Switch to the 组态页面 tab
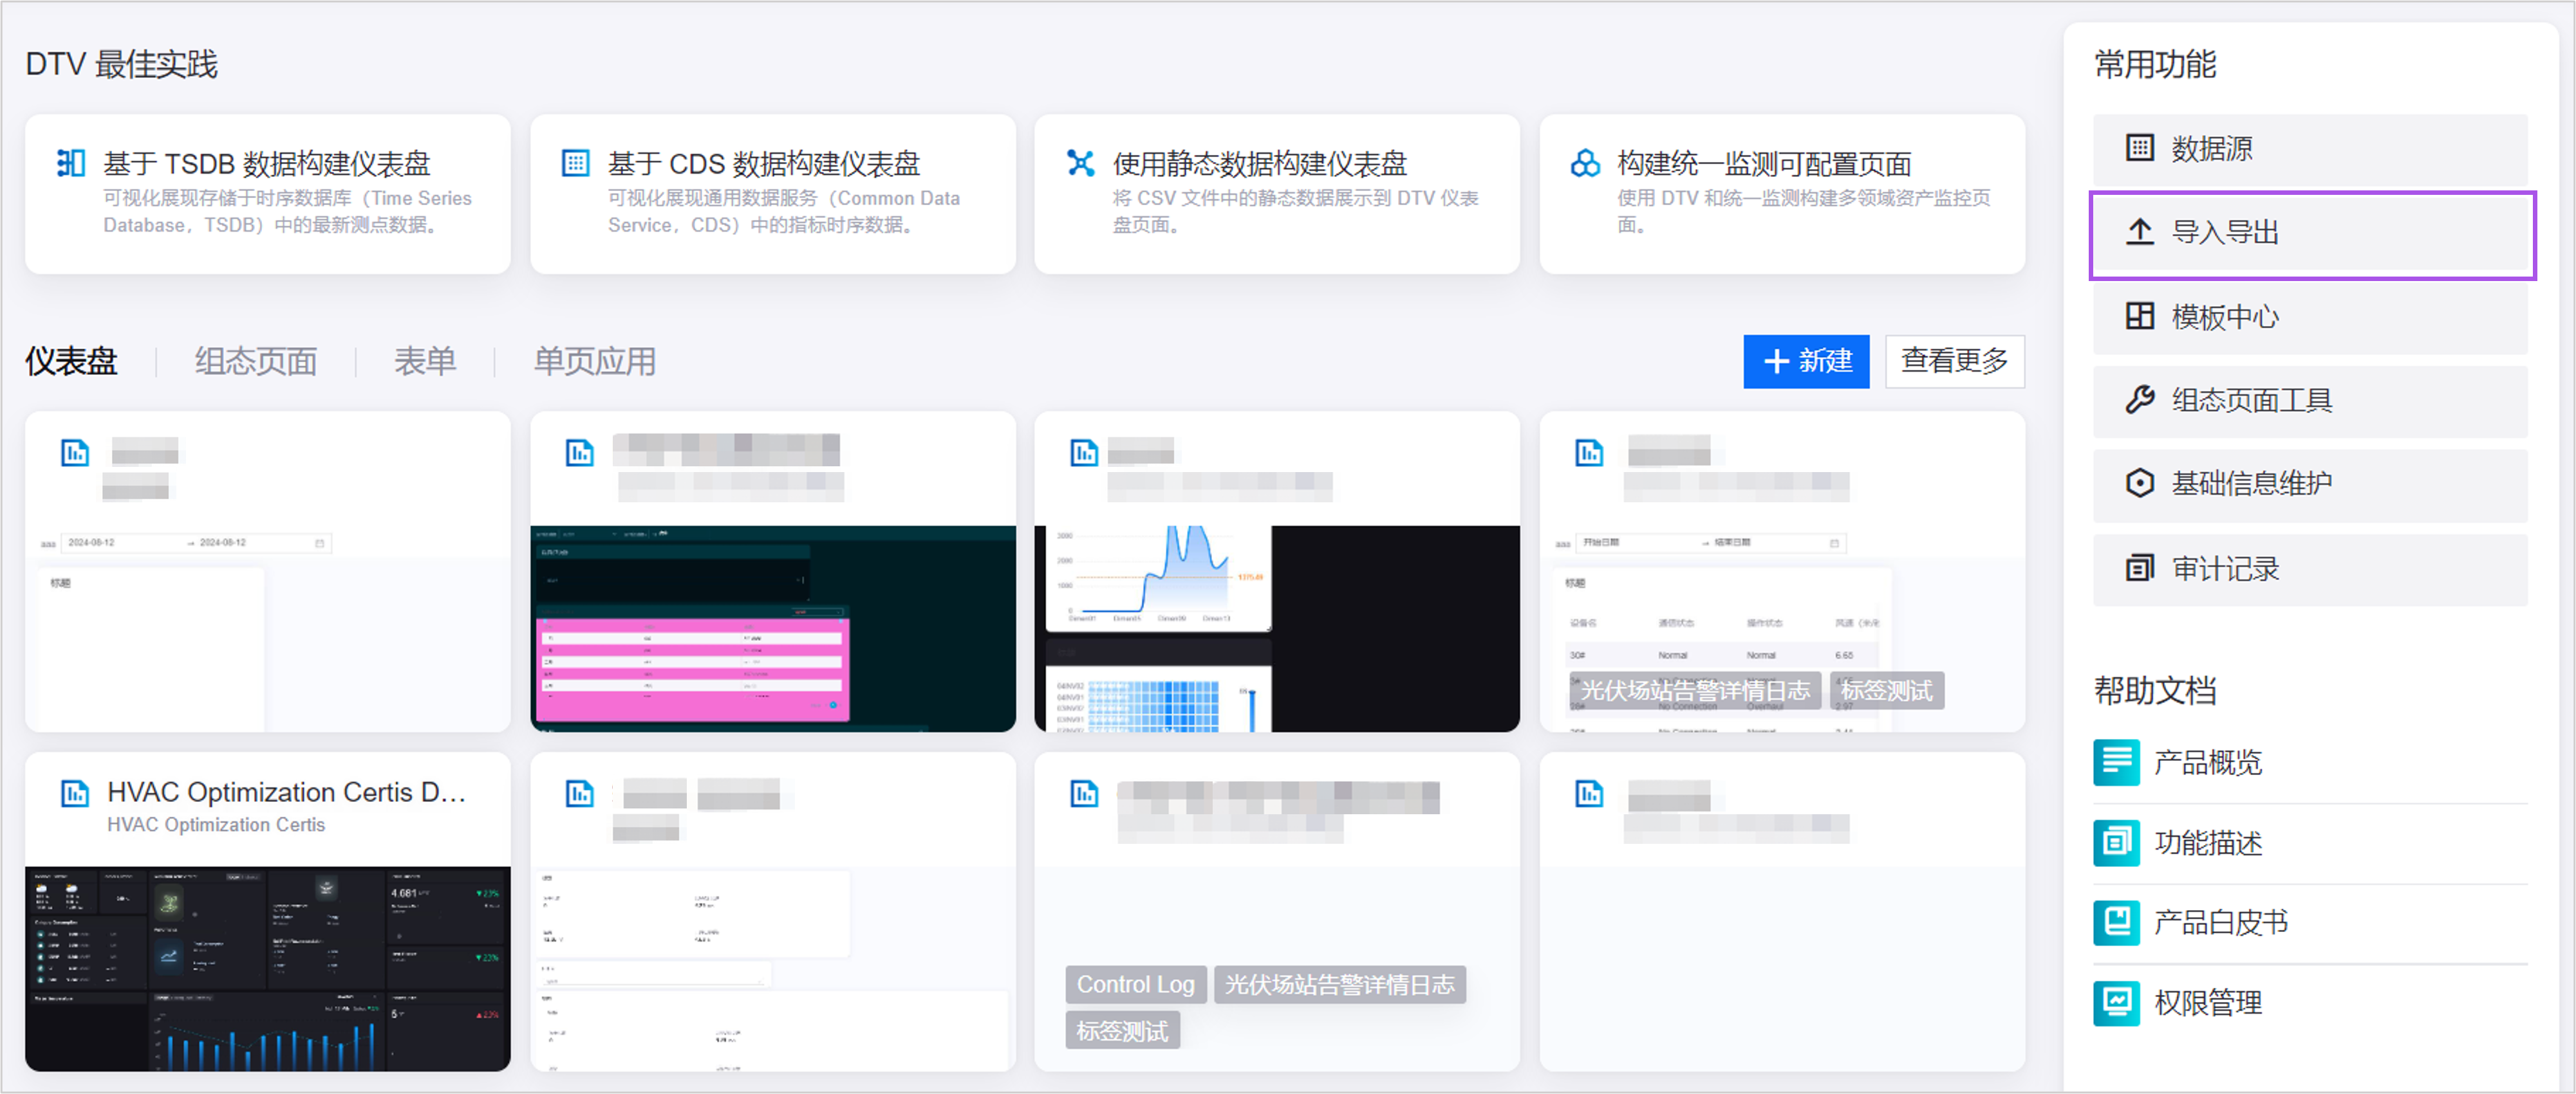 point(256,361)
